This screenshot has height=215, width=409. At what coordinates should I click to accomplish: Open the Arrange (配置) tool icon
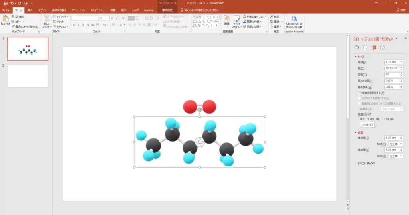[226, 20]
